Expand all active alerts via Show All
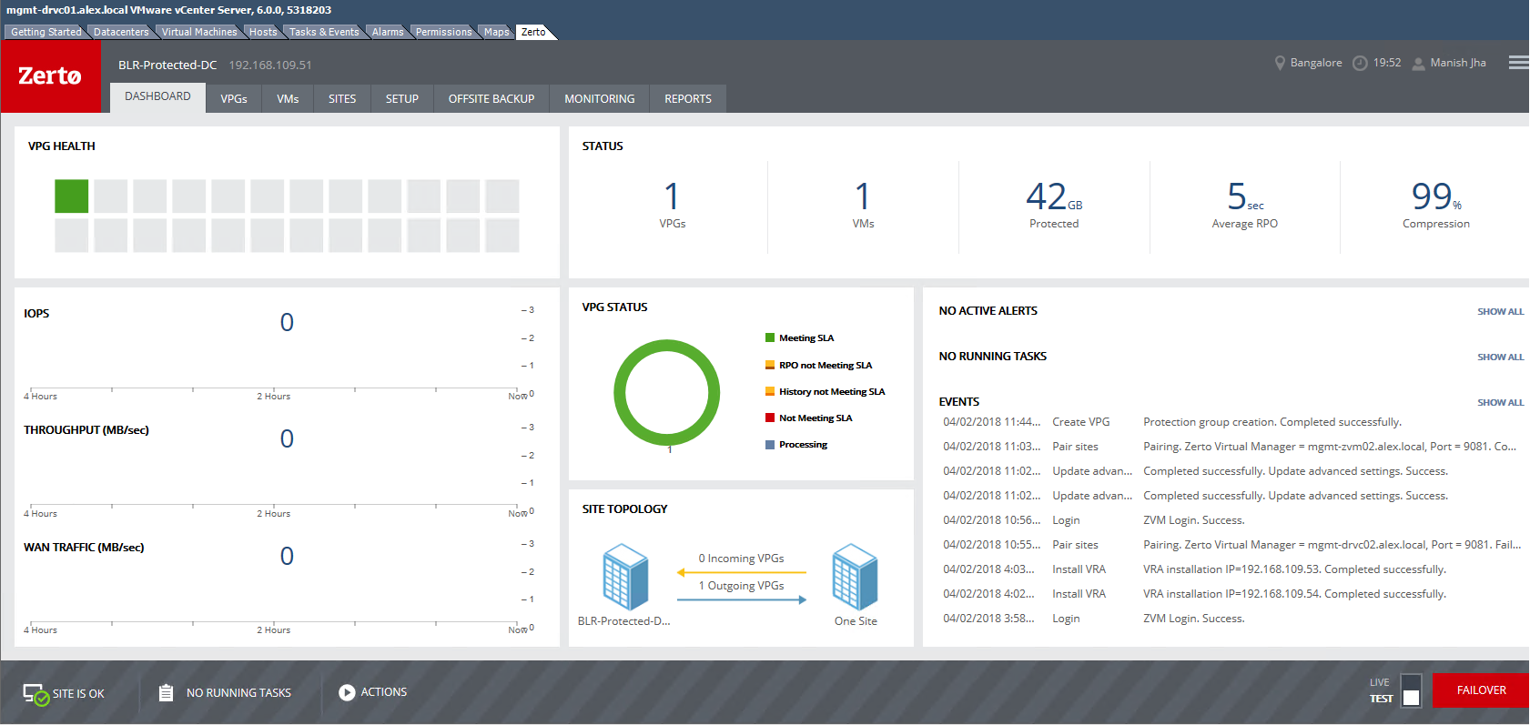The width and height of the screenshot is (1530, 725). coord(1500,312)
